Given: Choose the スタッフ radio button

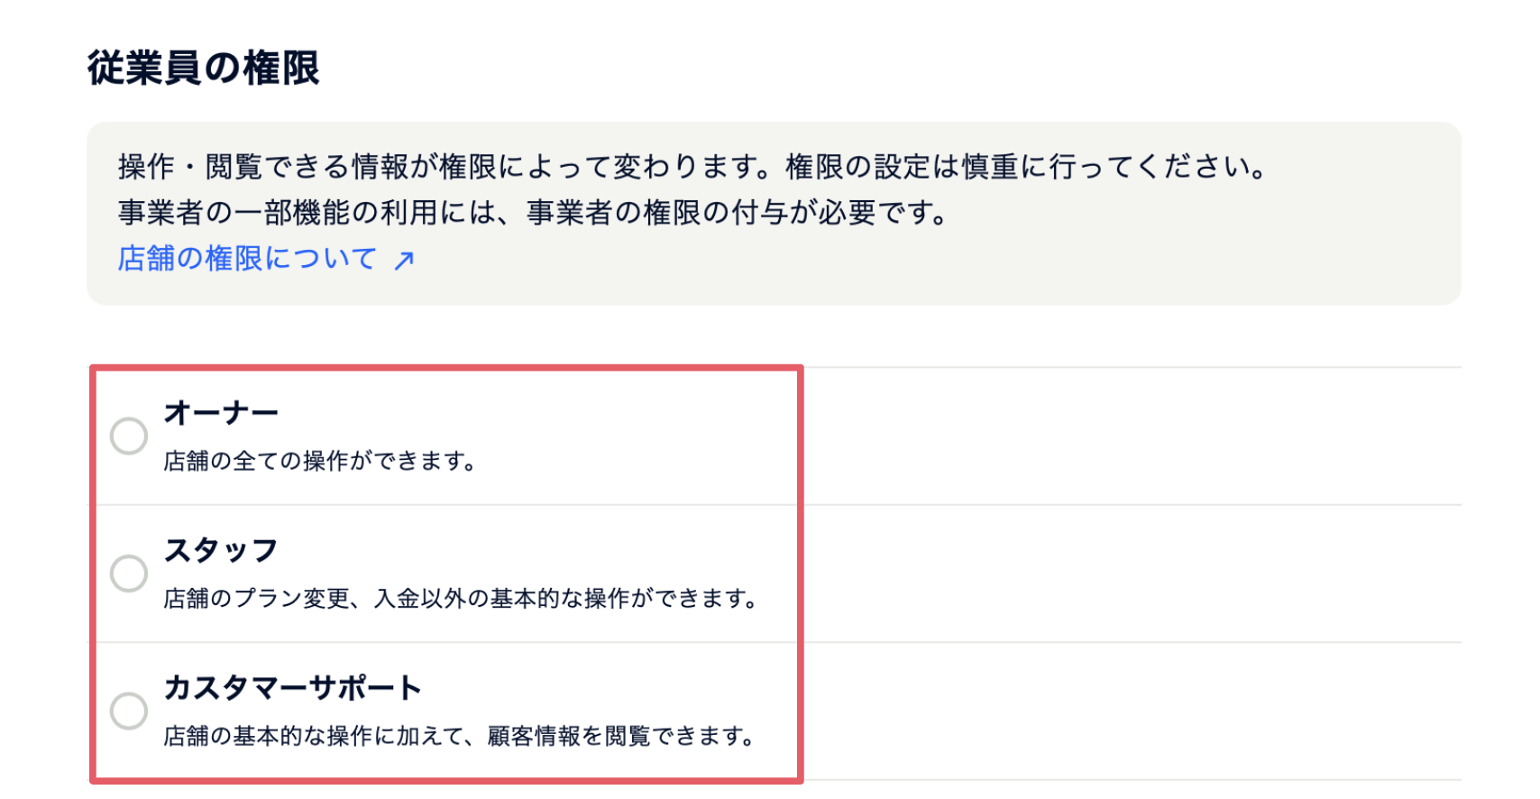Looking at the screenshot, I should 129,574.
